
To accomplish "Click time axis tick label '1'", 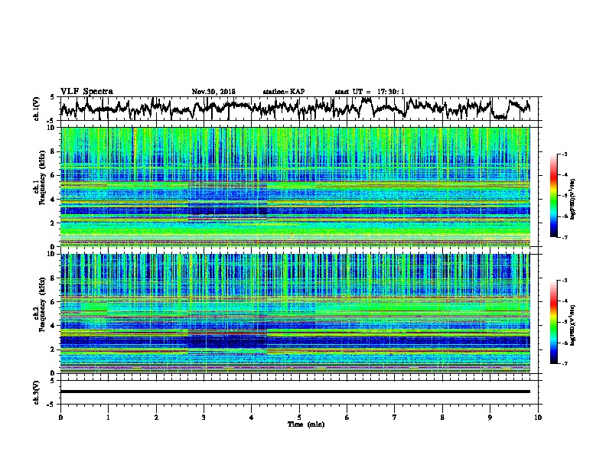I will click(108, 417).
